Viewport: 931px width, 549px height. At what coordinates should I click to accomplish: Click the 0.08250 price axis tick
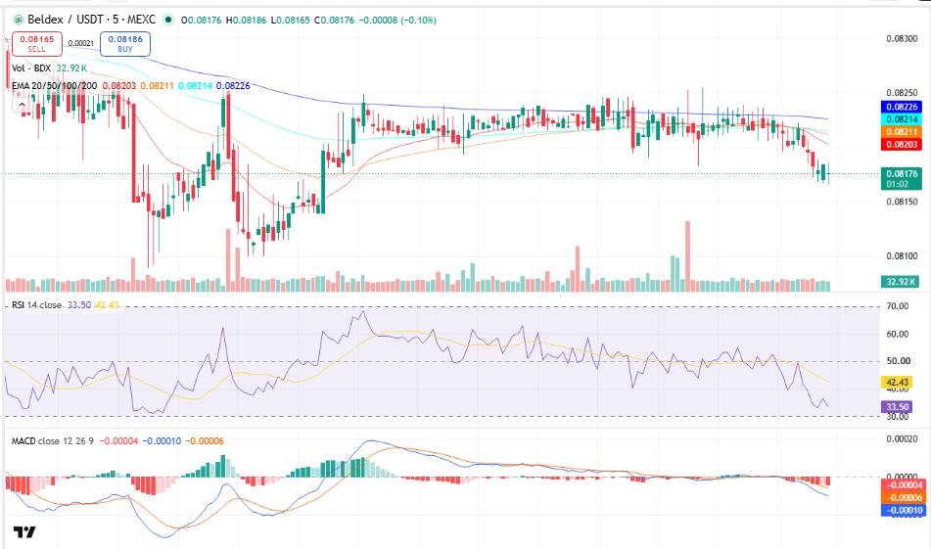tap(902, 93)
